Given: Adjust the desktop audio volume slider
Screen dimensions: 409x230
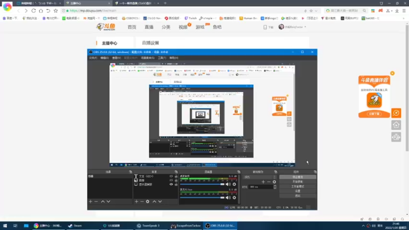Looking at the screenshot, I should (x=202, y=185).
